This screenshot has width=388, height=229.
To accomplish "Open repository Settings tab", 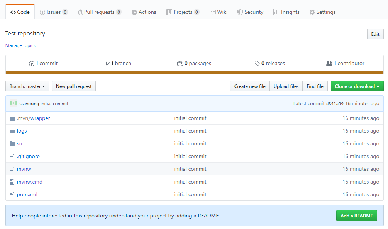I will click(x=322, y=12).
